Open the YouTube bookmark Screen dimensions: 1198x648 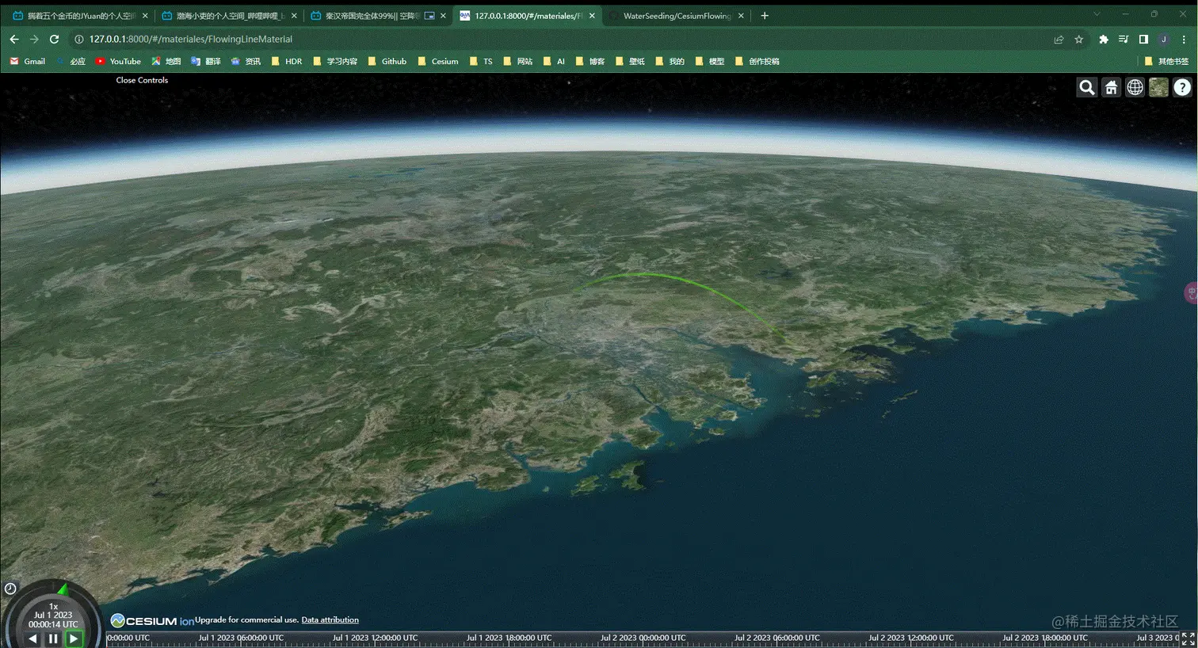[118, 61]
